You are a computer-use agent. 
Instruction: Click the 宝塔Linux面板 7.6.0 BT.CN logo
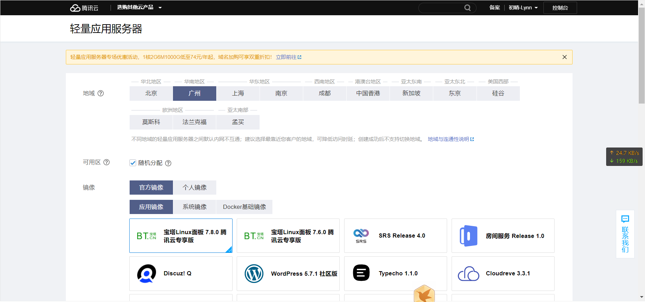pos(254,236)
